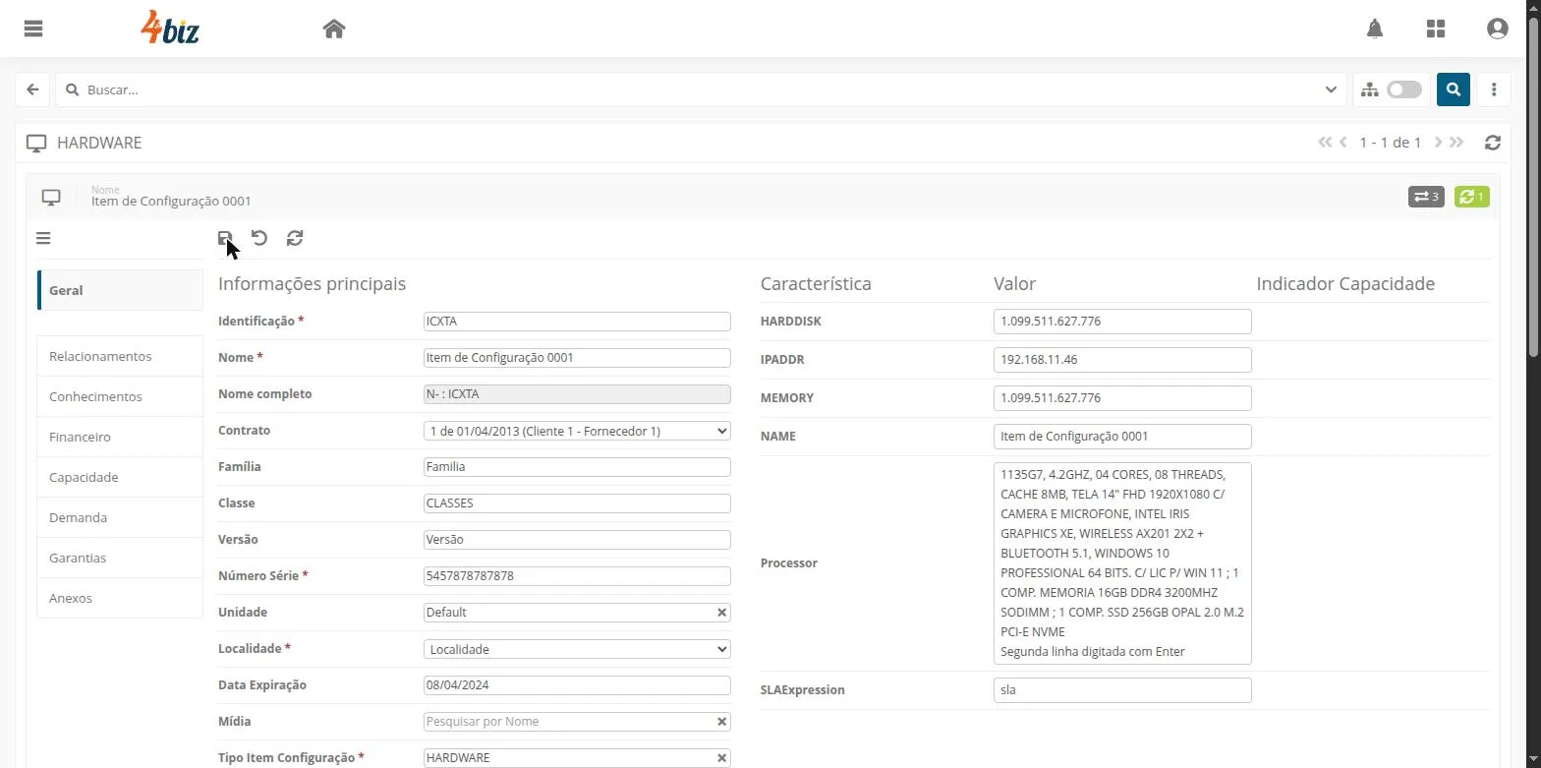Open the apps grid icon

point(1436,29)
